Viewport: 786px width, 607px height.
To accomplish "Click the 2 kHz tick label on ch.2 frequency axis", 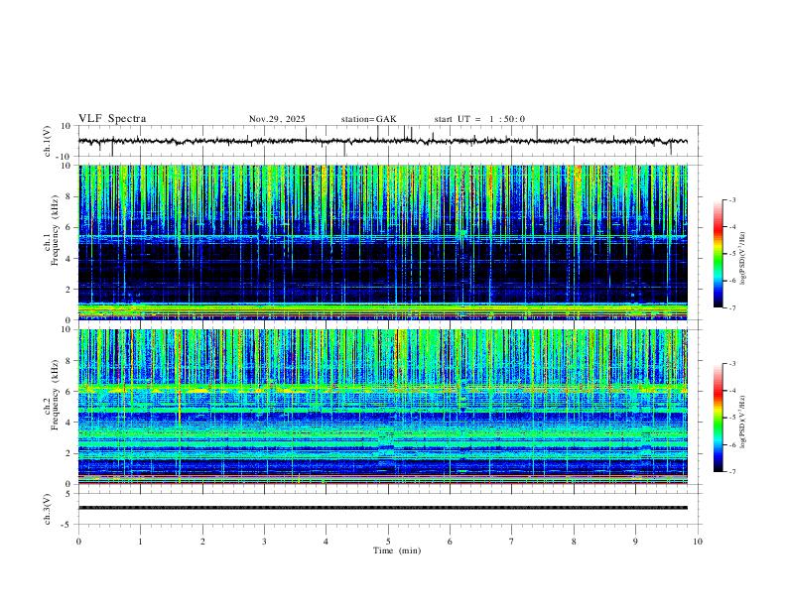I will tap(69, 453).
